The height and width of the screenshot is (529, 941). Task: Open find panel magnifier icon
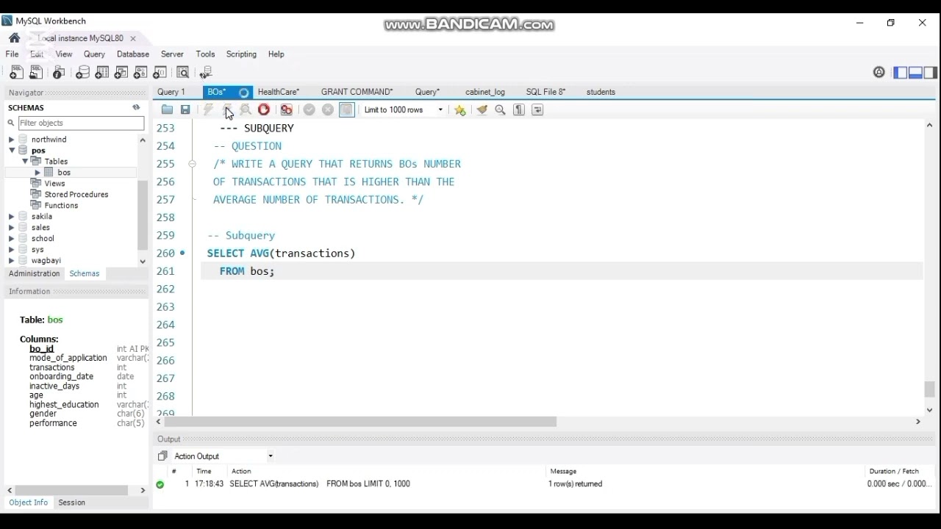point(501,109)
